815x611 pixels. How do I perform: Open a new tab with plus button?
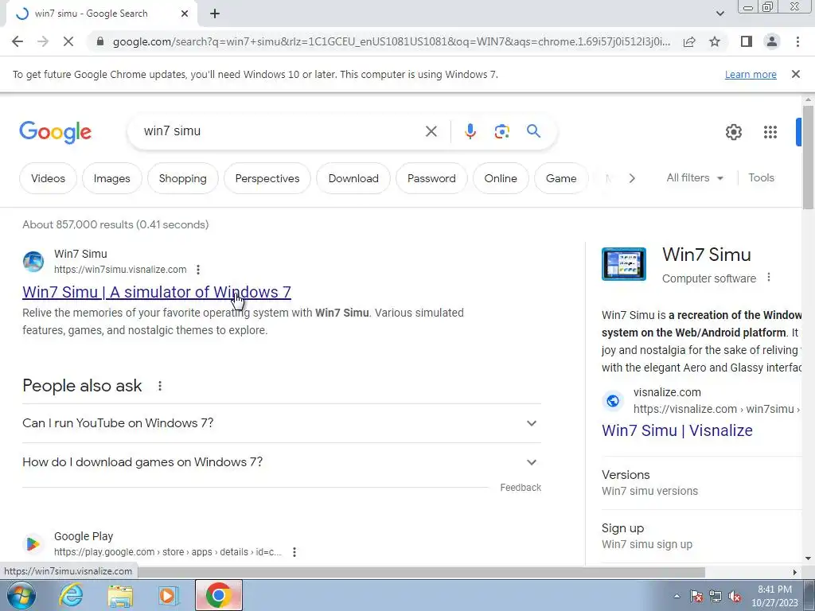215,14
